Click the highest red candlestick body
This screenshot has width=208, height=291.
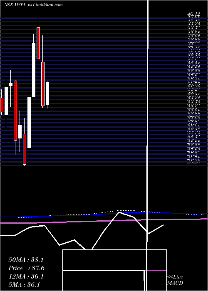tap(38, 43)
